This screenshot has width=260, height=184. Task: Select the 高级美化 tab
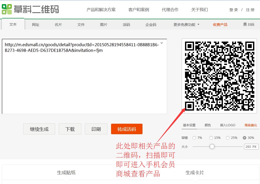pos(251,125)
